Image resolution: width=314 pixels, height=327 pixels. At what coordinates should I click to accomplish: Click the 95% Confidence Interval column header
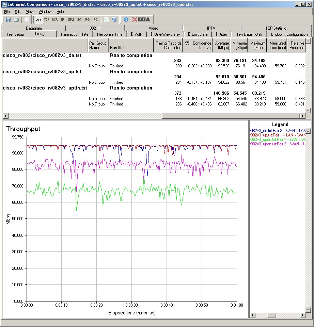point(198,45)
